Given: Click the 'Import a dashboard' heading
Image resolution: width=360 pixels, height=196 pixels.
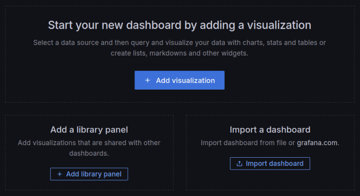Looking at the screenshot, I should (x=270, y=130).
